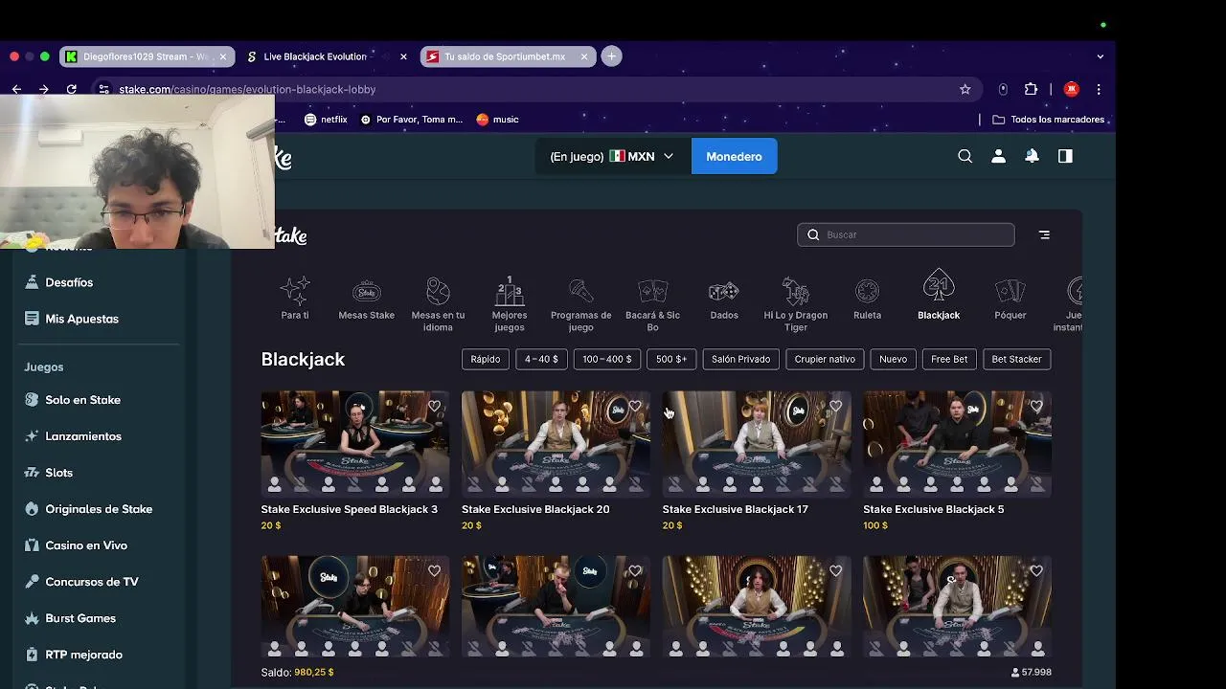Open Stake Exclusive Blackjack 17 table thumbnail
The width and height of the screenshot is (1226, 689).
(756, 444)
